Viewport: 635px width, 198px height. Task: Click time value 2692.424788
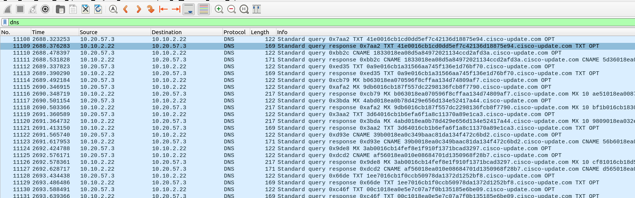tap(51, 148)
